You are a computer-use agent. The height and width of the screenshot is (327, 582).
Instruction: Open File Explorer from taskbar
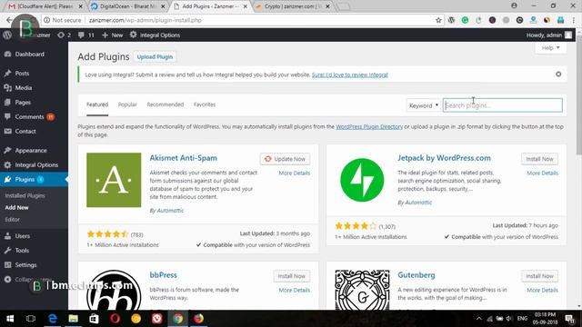[73, 319]
